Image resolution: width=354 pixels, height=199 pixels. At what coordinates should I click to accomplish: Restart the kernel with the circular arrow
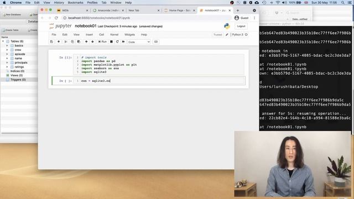[117, 42]
